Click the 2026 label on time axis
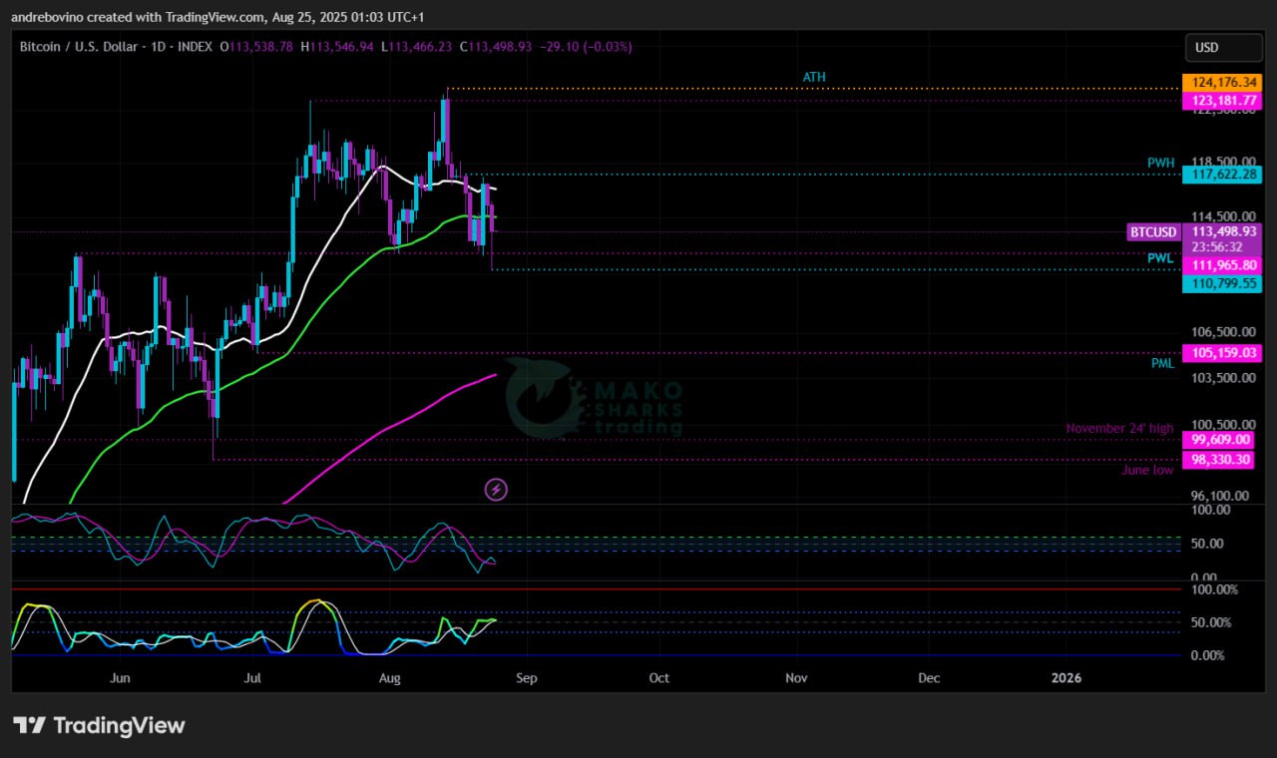Screen dimensions: 1277x758 click(x=1066, y=678)
